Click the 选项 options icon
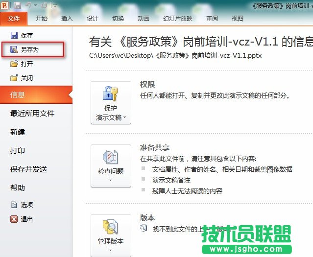 click(x=14, y=205)
